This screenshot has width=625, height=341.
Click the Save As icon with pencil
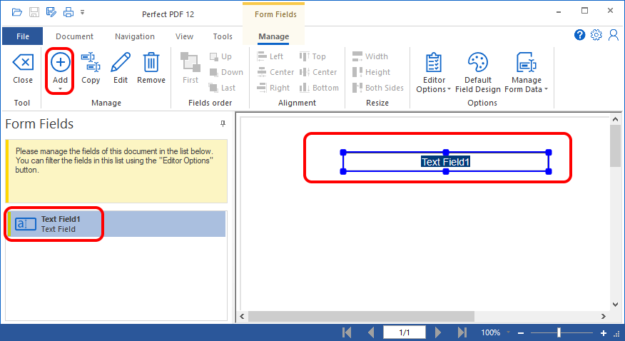coord(51,12)
